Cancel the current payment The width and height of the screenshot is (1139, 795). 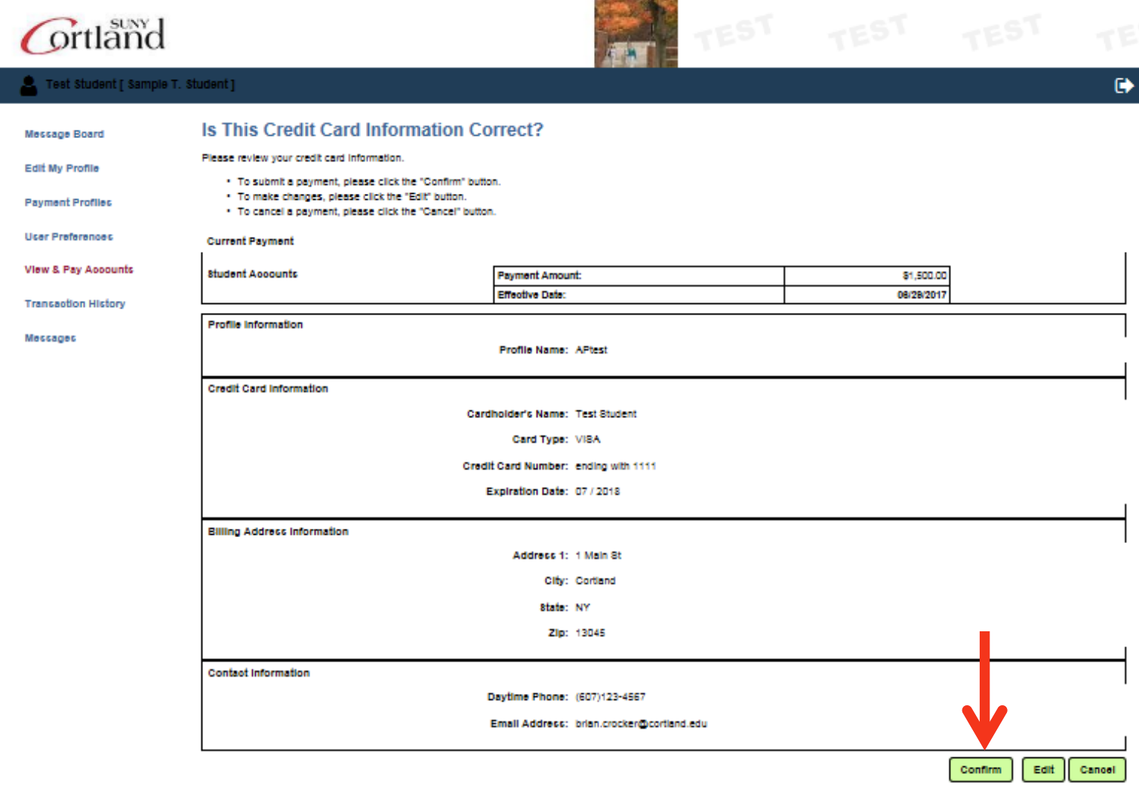coord(1097,769)
